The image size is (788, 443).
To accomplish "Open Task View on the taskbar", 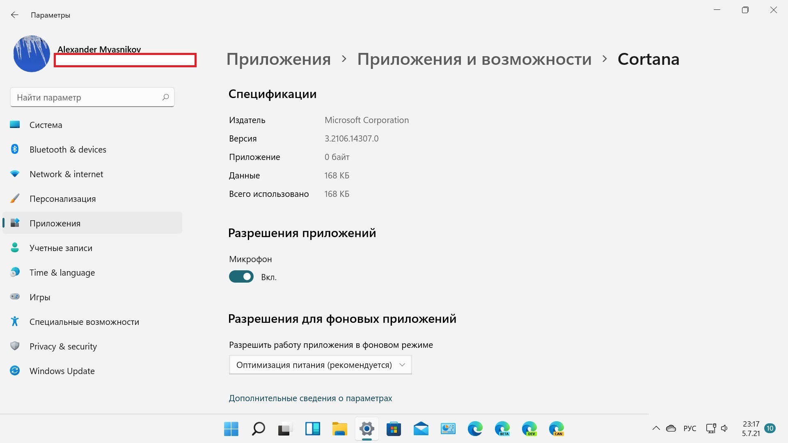I will point(285,429).
